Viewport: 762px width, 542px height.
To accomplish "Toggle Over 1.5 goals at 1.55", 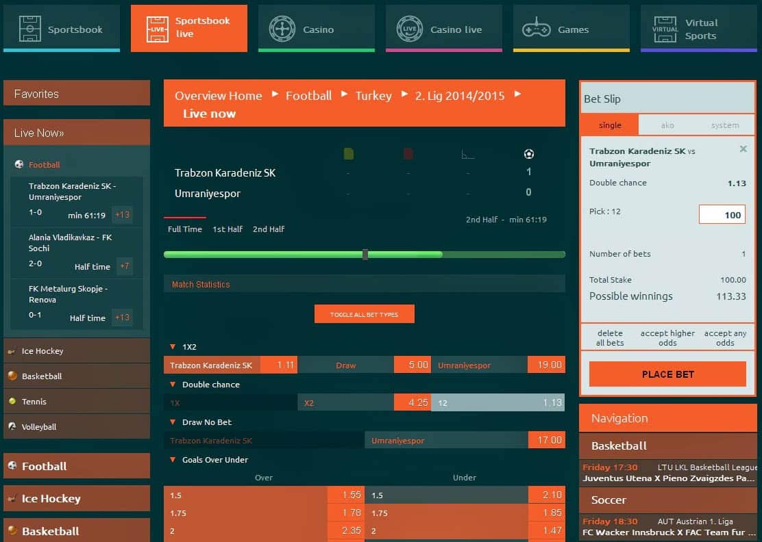I will (264, 495).
